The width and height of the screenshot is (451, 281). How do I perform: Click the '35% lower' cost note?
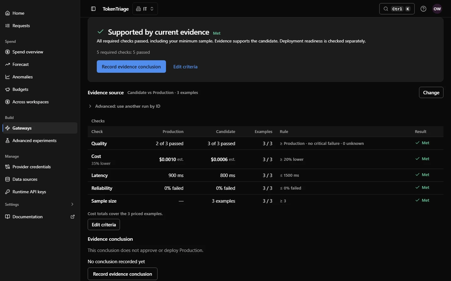coord(101,163)
